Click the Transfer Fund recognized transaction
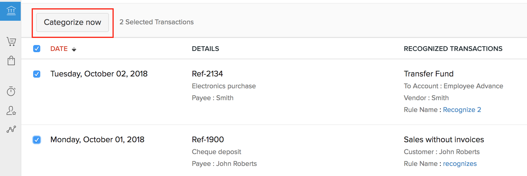This screenshot has width=527, height=176. 428,74
